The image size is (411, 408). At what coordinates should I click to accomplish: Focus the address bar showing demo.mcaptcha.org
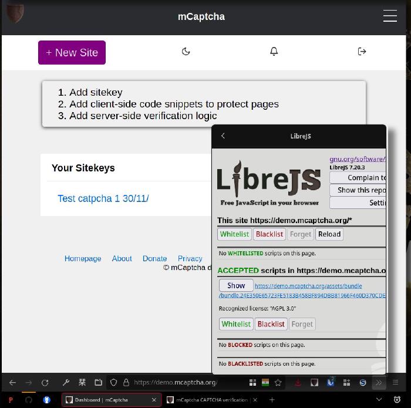pos(176,383)
